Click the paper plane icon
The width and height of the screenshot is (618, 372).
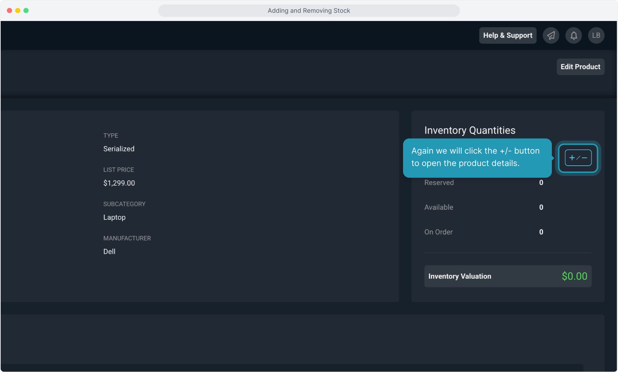click(551, 35)
